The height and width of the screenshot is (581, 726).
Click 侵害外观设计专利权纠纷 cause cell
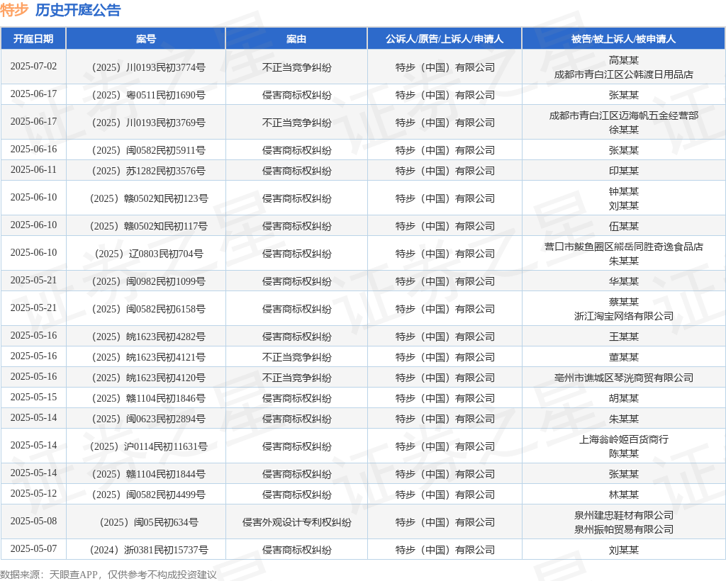[297, 522]
